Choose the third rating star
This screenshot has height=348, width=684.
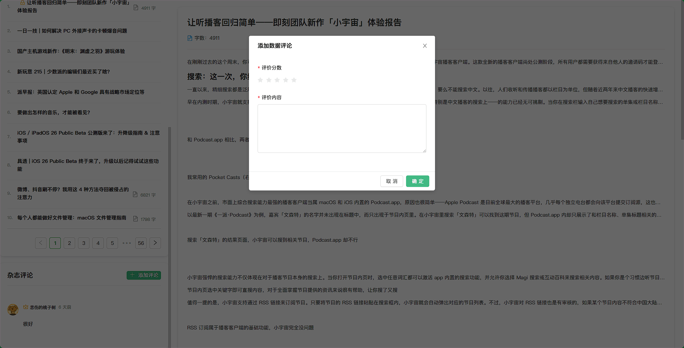pos(277,80)
